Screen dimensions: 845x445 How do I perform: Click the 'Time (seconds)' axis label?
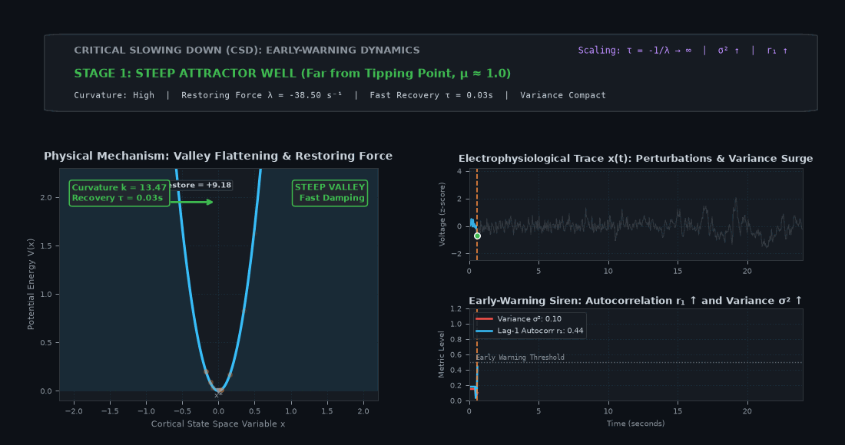point(636,424)
